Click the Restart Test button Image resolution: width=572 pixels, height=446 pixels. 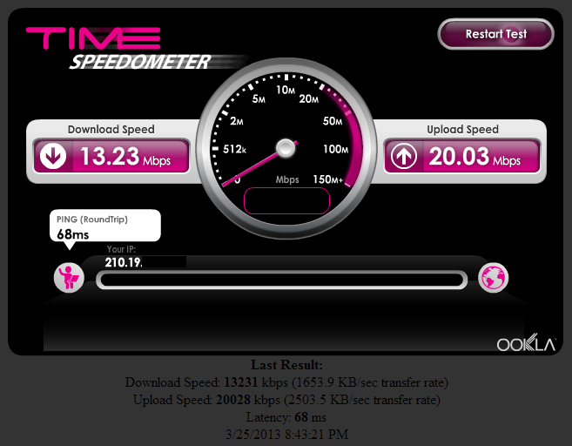tap(495, 34)
